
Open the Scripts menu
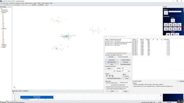[x=43, y=3]
